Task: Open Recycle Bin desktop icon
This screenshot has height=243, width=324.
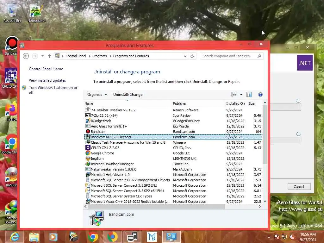Action: 12,12
